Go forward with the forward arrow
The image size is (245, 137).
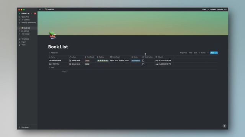42,10
